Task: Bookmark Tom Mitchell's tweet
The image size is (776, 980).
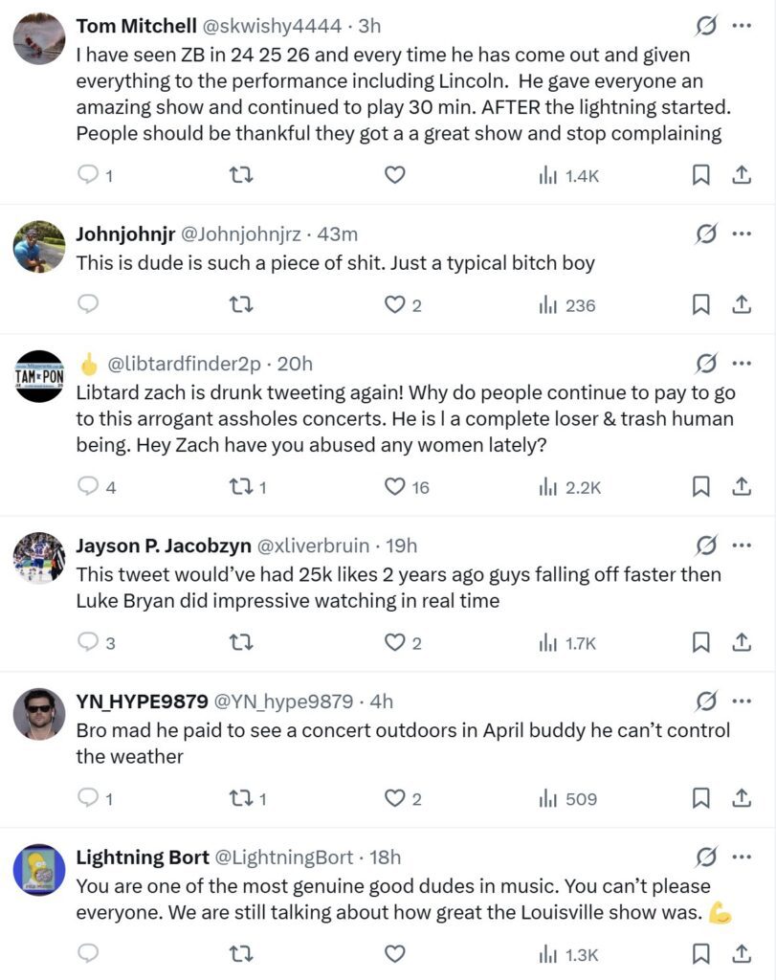Action: click(699, 174)
